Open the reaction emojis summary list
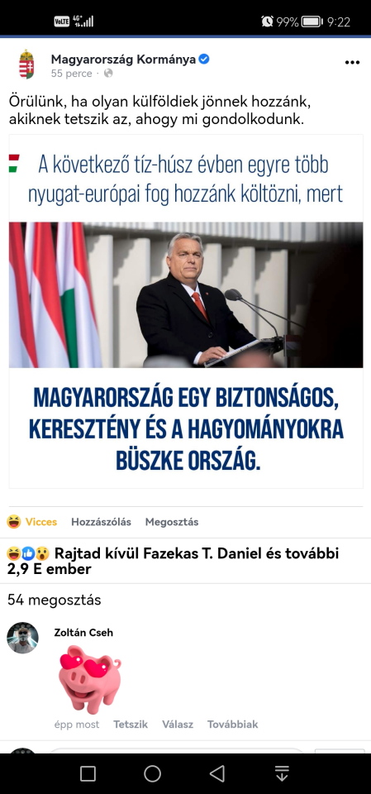371x794 pixels. click(28, 553)
